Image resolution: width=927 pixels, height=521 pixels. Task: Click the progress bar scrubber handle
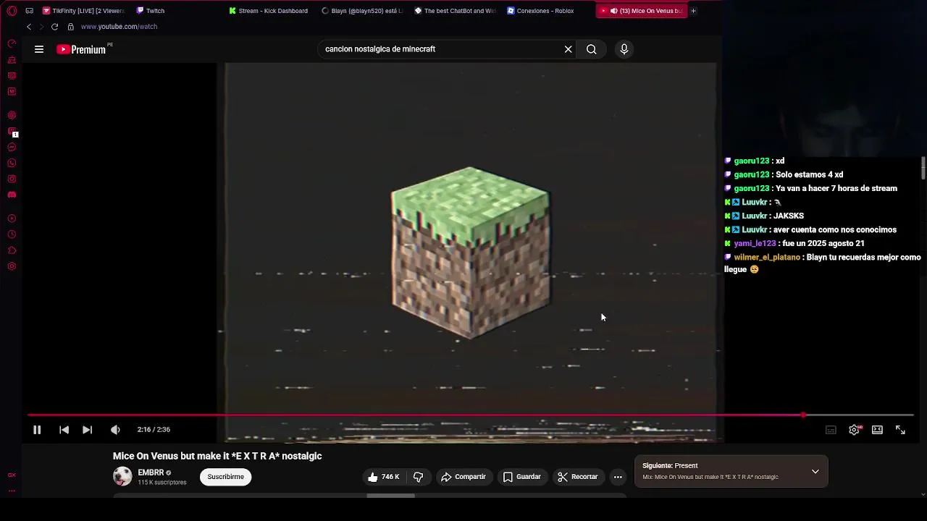pyautogui.click(x=803, y=415)
